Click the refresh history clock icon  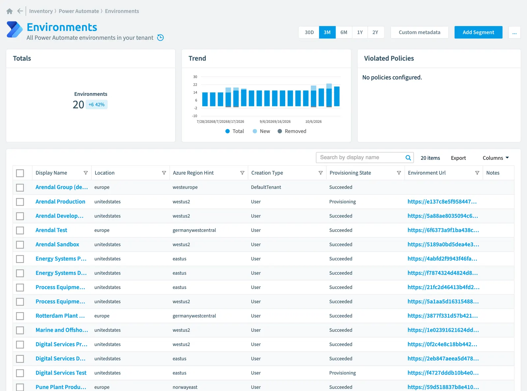[x=160, y=37]
